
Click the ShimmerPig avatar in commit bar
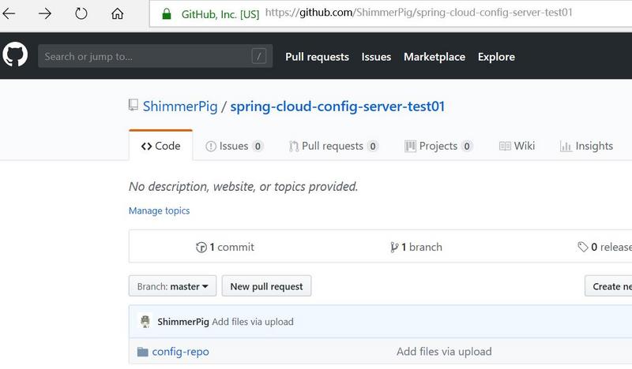tap(145, 322)
